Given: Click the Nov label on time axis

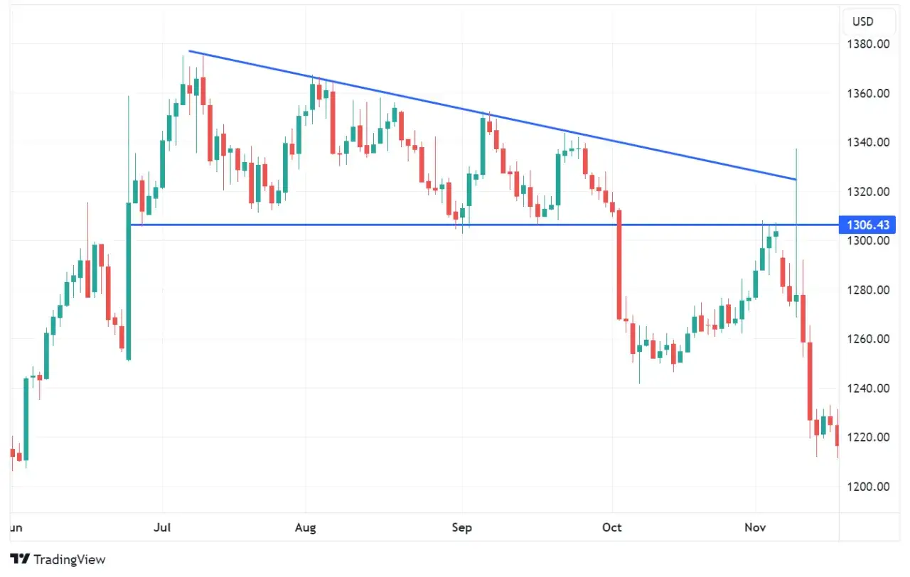Looking at the screenshot, I should (755, 528).
